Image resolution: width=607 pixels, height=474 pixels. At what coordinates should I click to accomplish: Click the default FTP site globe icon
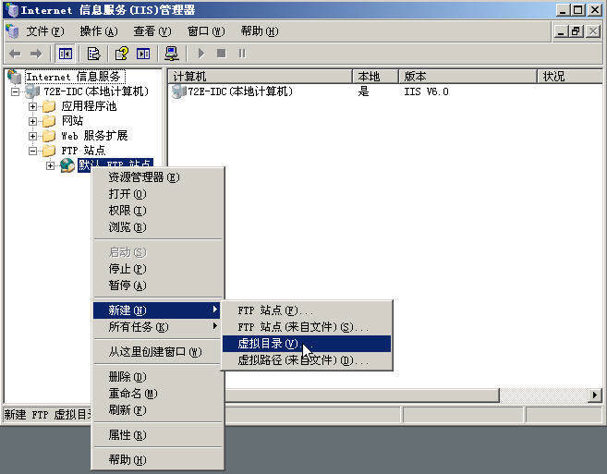coord(67,165)
